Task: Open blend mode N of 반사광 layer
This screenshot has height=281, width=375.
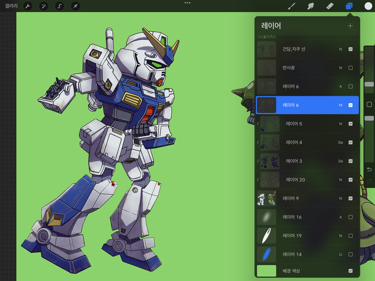Action: (340, 67)
